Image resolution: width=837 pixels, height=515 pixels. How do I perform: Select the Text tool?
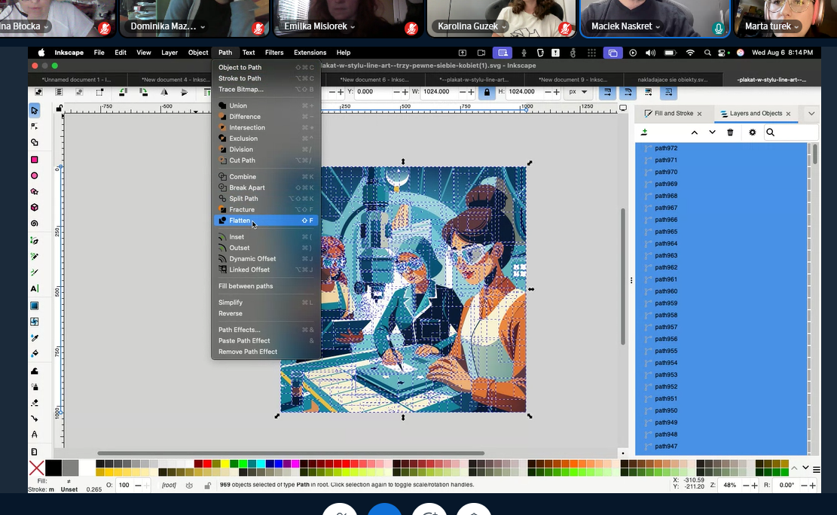click(x=35, y=288)
